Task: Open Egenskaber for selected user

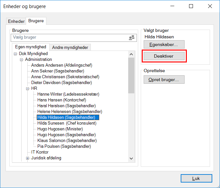Action: pos(164,44)
